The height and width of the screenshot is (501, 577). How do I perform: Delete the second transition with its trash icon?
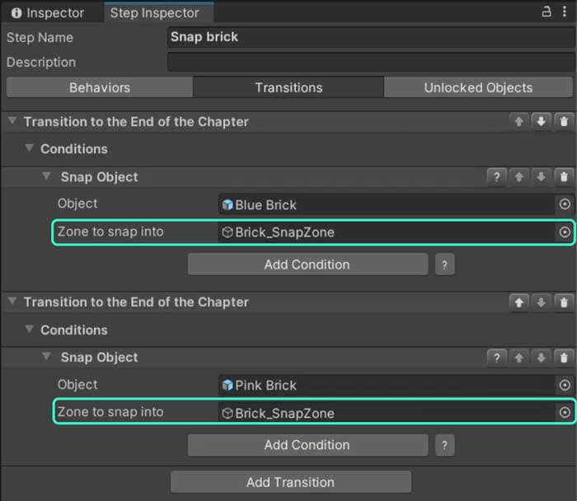tap(564, 302)
